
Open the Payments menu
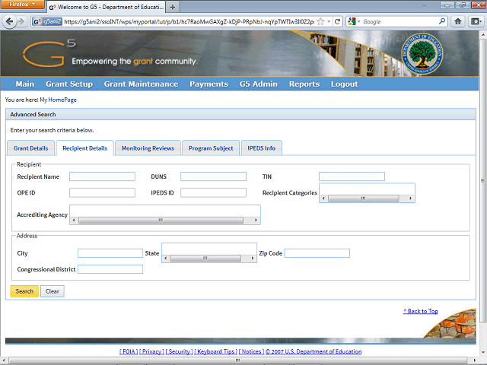(x=209, y=84)
